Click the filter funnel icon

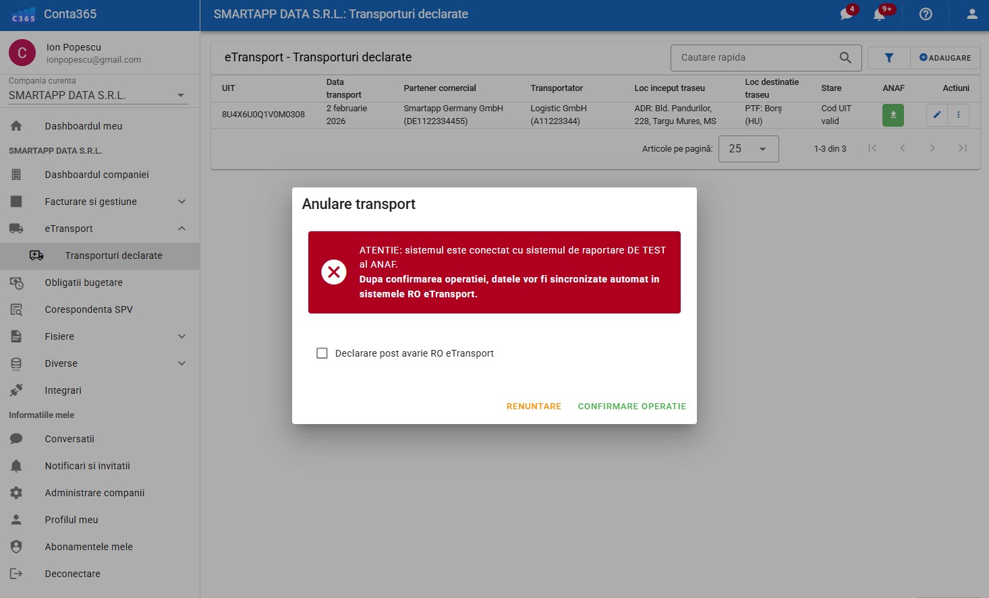(888, 58)
